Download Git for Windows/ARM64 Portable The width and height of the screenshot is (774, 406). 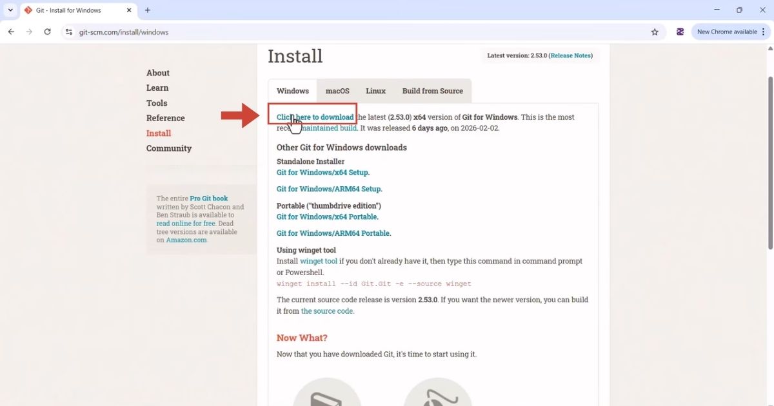tap(333, 233)
